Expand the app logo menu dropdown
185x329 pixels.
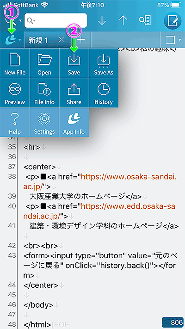(x=12, y=39)
